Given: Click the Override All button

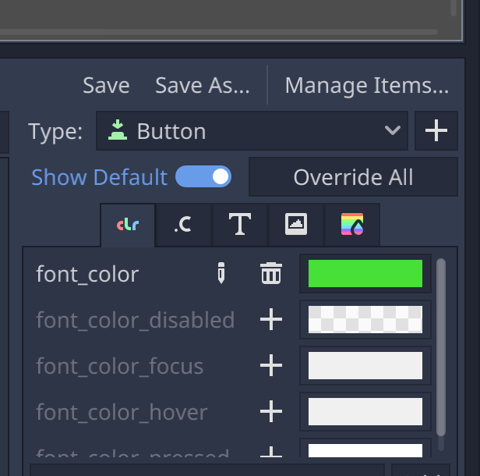Looking at the screenshot, I should (x=353, y=177).
